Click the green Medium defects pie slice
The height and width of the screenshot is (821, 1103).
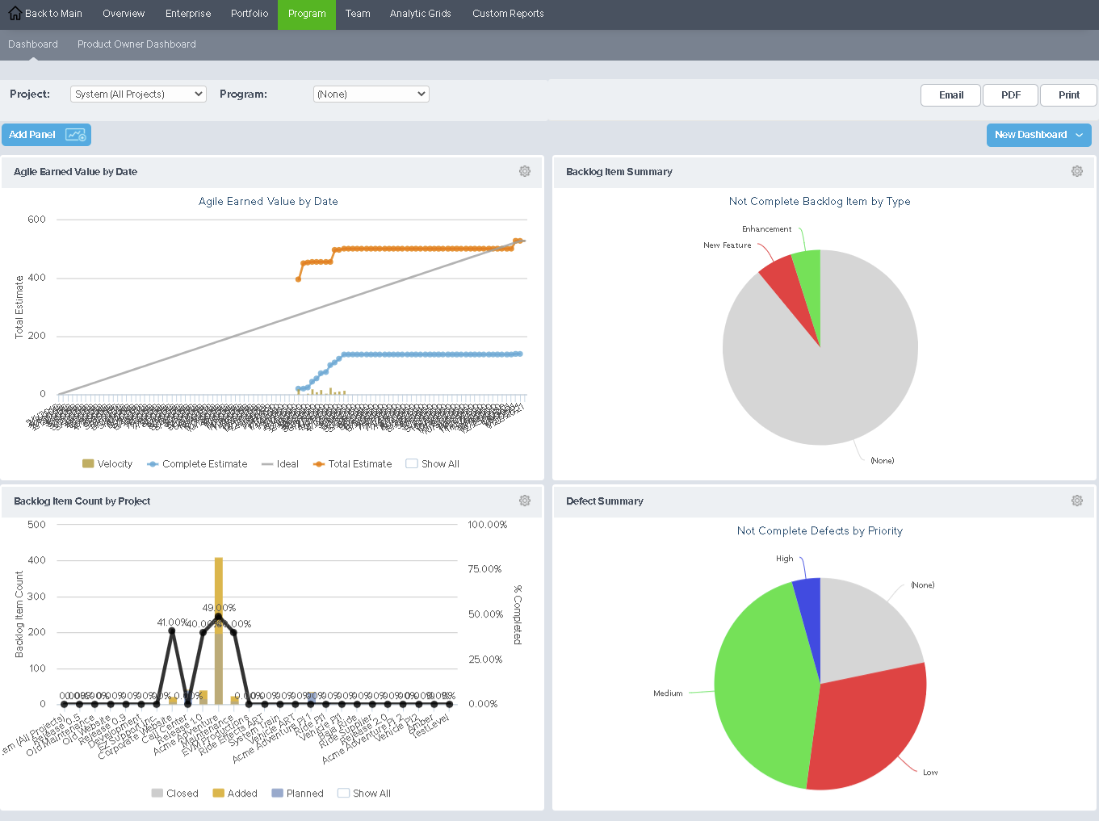763,686
